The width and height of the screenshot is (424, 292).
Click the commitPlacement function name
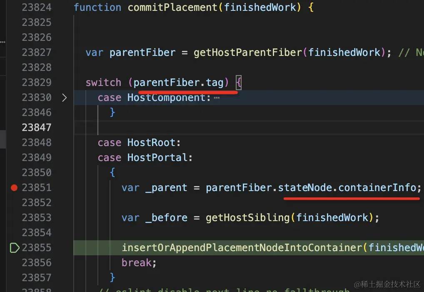tap(172, 8)
